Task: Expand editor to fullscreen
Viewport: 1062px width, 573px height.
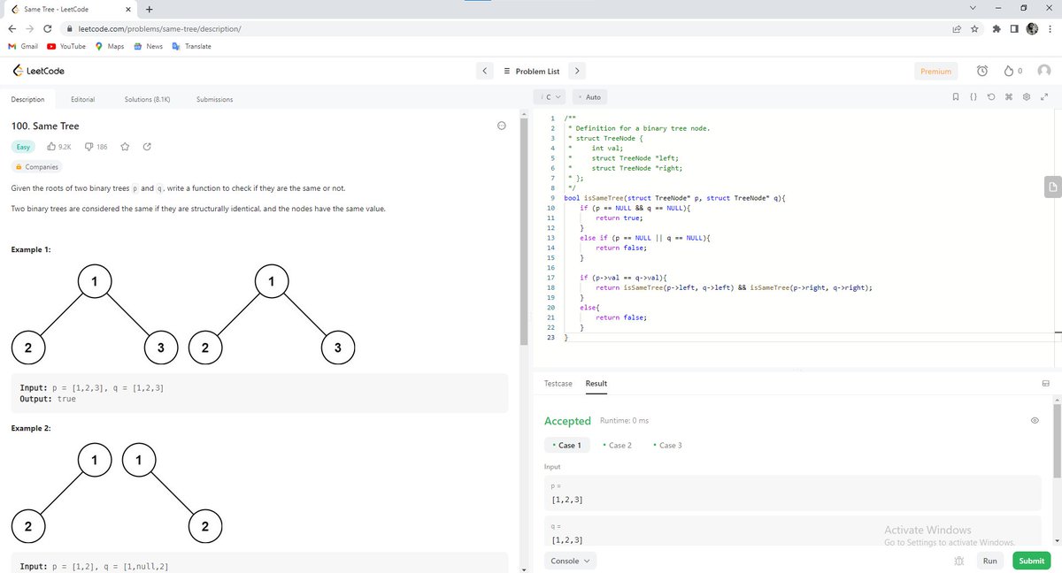Action: (x=1044, y=96)
